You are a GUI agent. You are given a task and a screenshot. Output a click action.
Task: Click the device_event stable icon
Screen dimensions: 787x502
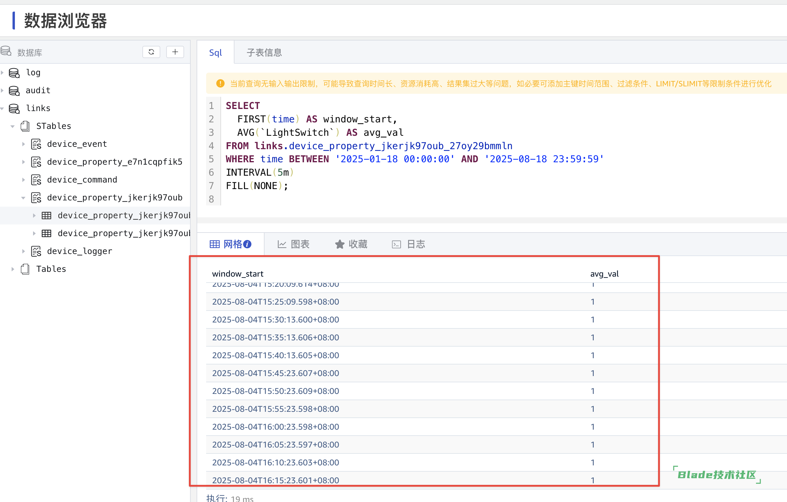tap(36, 144)
